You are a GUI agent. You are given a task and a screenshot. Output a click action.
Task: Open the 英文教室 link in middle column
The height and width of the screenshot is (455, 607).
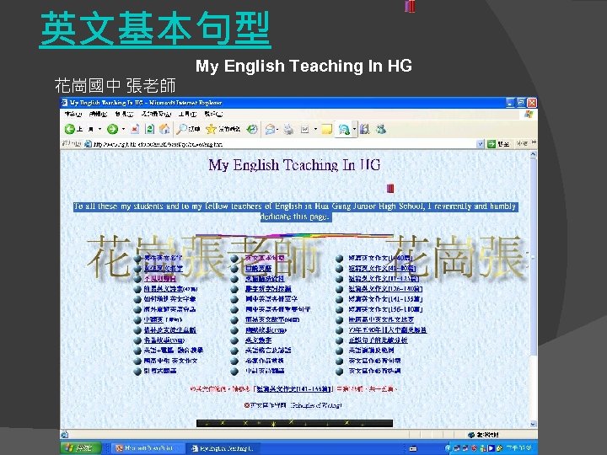[258, 340]
